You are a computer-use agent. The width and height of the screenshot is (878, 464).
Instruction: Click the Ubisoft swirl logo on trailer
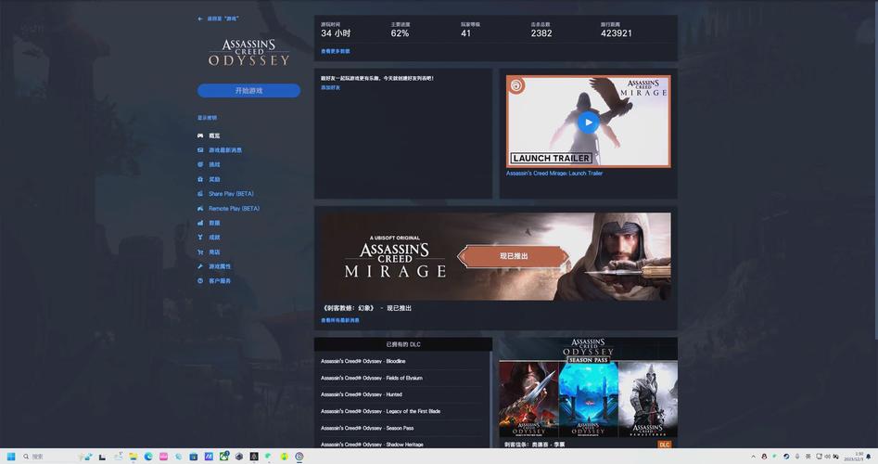click(x=516, y=86)
